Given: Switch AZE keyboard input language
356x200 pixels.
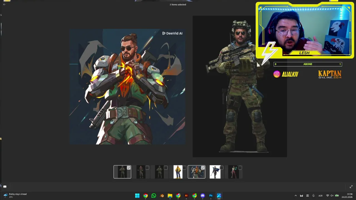Looking at the screenshot, I should tap(320, 196).
